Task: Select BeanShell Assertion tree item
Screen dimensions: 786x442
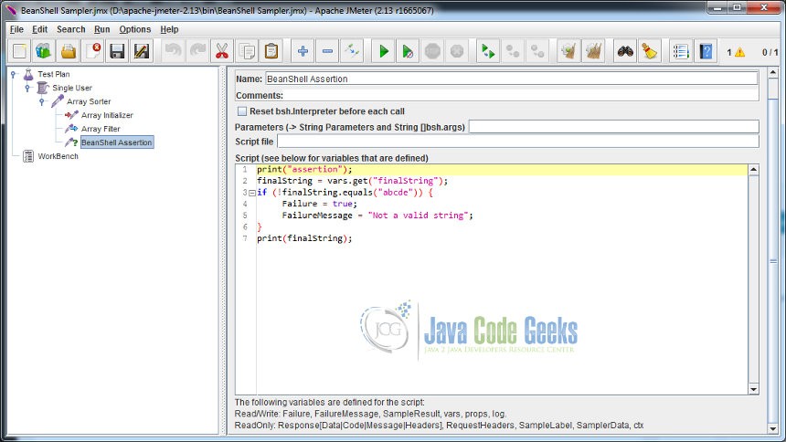Action: coord(117,142)
